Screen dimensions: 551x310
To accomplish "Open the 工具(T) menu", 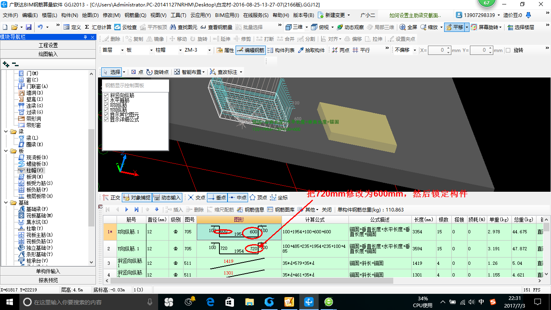I will coord(178,15).
